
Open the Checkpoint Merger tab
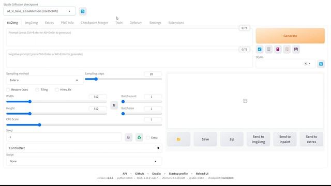coord(94,23)
